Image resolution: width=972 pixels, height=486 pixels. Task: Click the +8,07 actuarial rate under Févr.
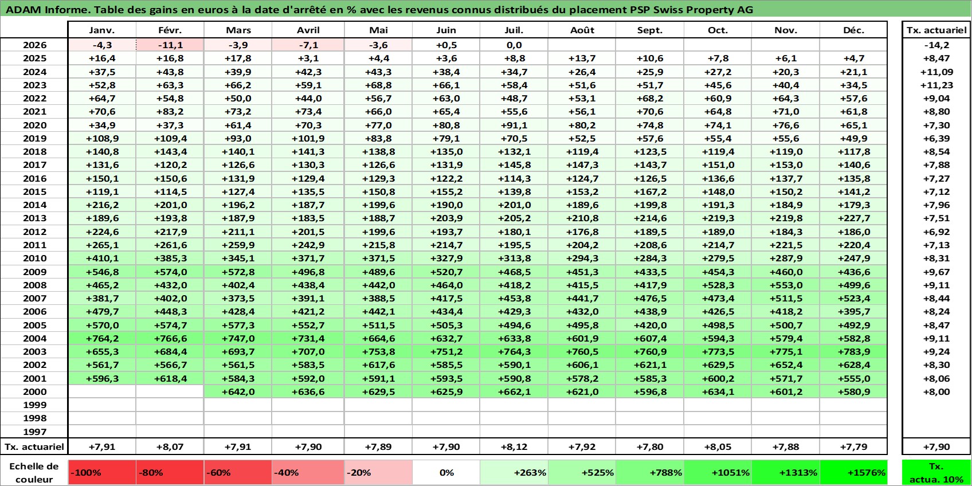coord(170,447)
